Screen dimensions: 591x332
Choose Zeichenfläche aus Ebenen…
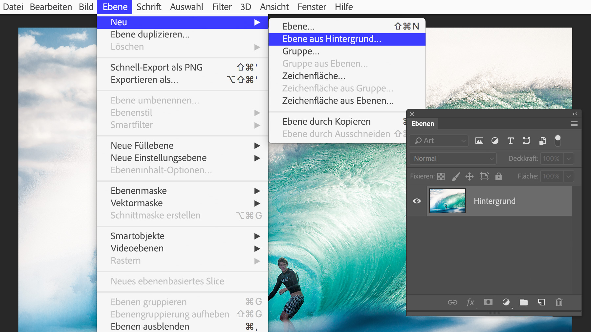347,101
